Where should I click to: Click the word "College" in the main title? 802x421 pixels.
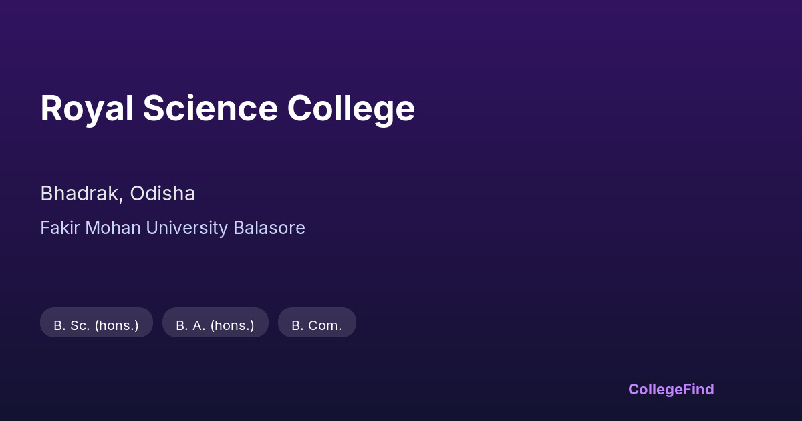click(x=351, y=108)
